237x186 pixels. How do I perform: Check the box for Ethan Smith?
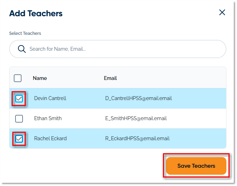point(19,119)
